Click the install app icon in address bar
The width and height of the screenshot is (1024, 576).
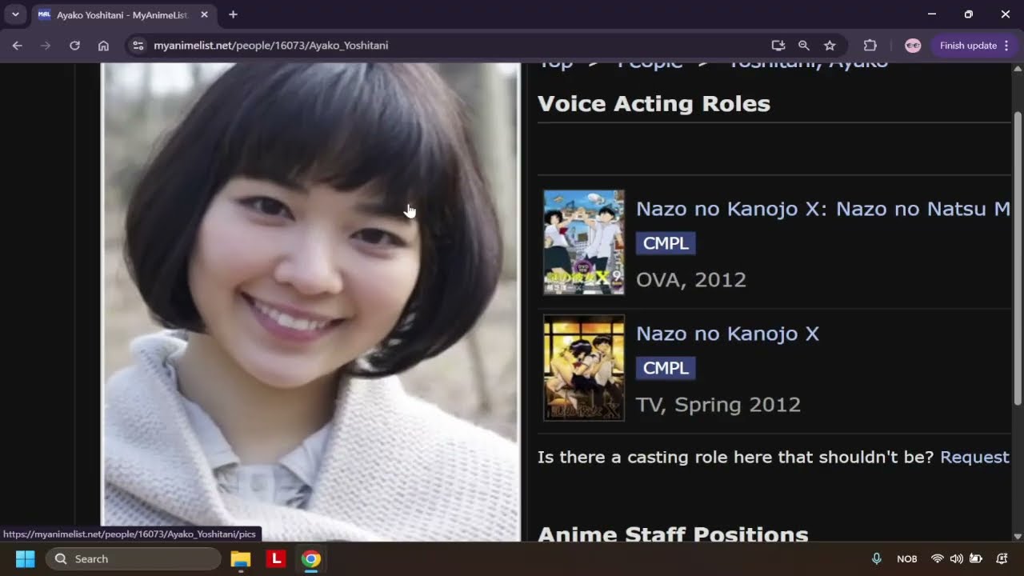pos(778,46)
